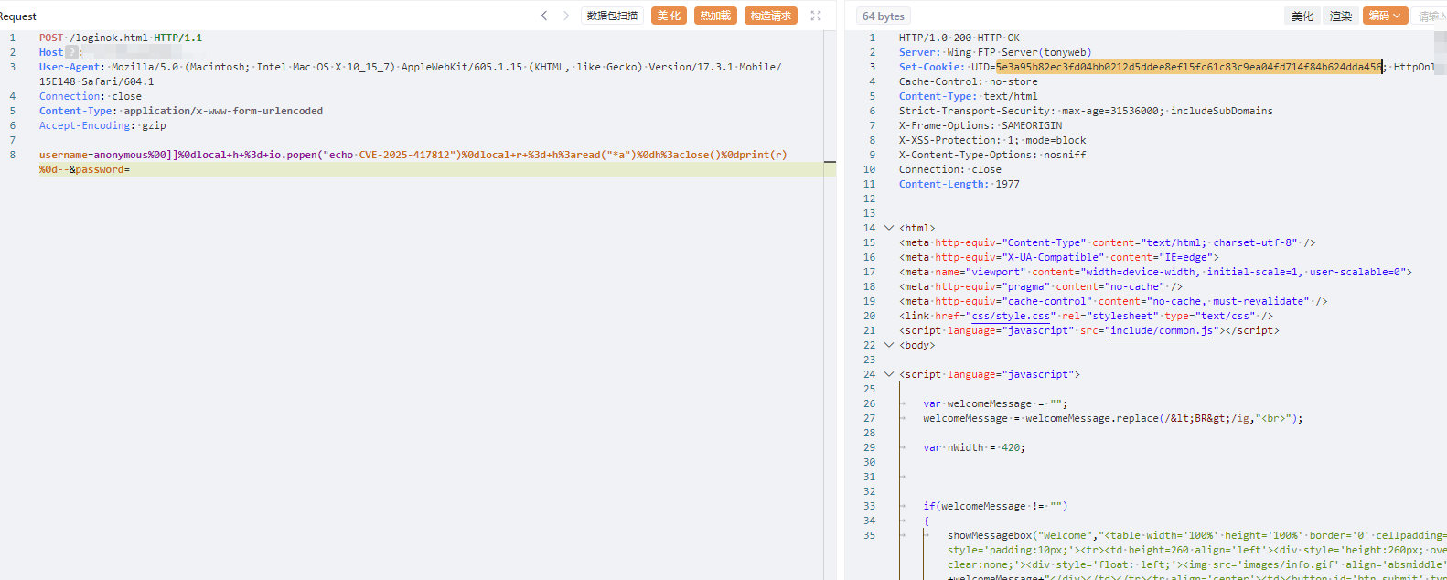Collapse the <body> fold on line 22
1447x580 pixels.
(888, 345)
